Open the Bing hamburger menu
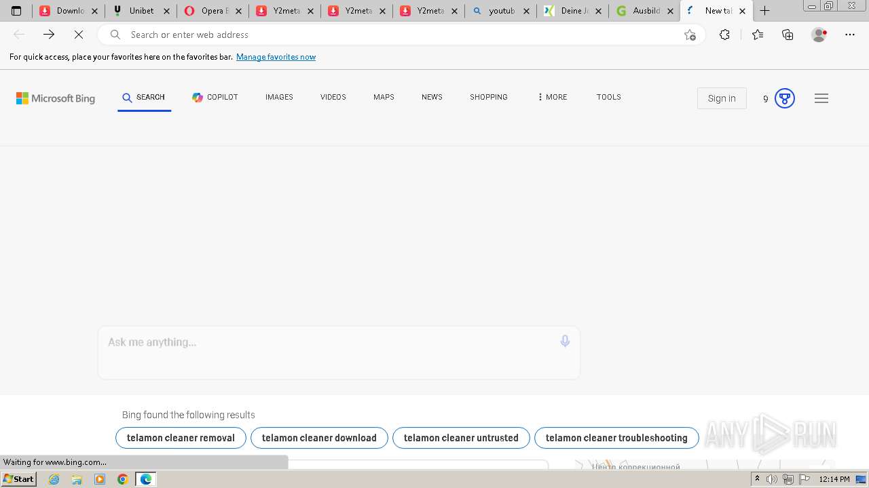 [821, 98]
